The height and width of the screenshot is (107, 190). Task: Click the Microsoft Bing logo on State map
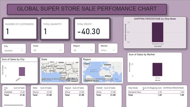pyautogui.click(x=47, y=80)
